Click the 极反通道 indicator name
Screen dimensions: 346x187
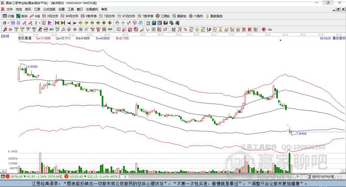pos(25,38)
